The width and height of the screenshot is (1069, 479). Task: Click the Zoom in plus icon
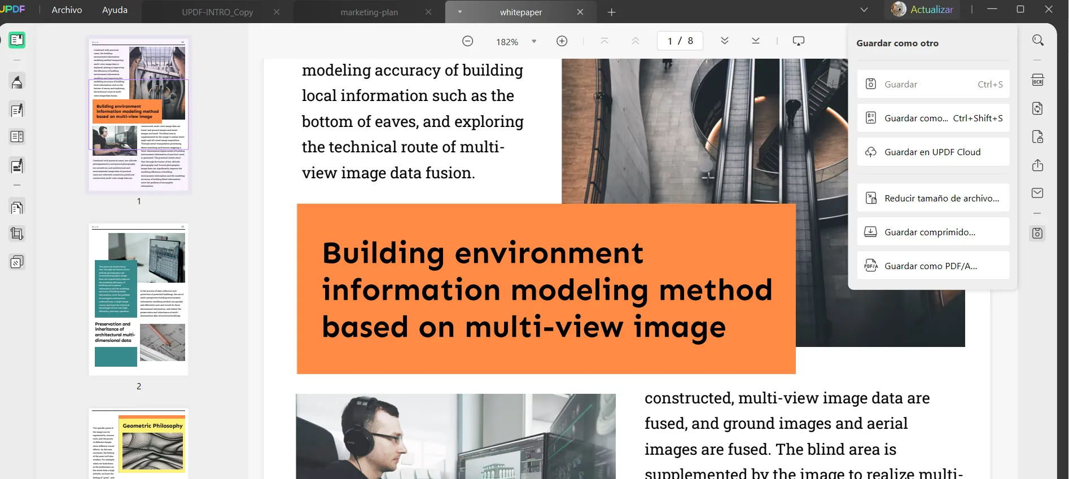[562, 41]
